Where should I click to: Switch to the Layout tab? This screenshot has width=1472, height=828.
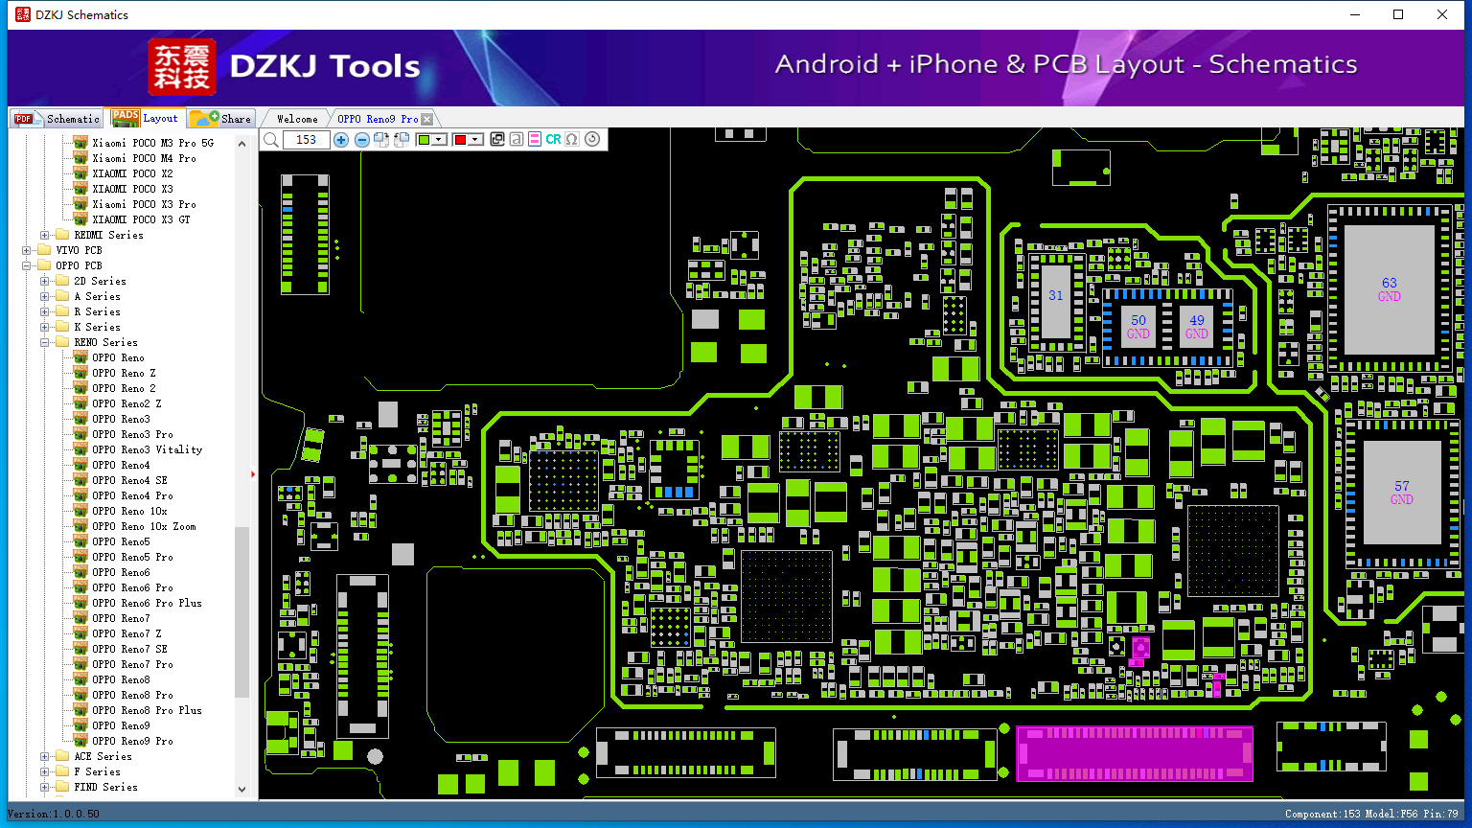[145, 118]
